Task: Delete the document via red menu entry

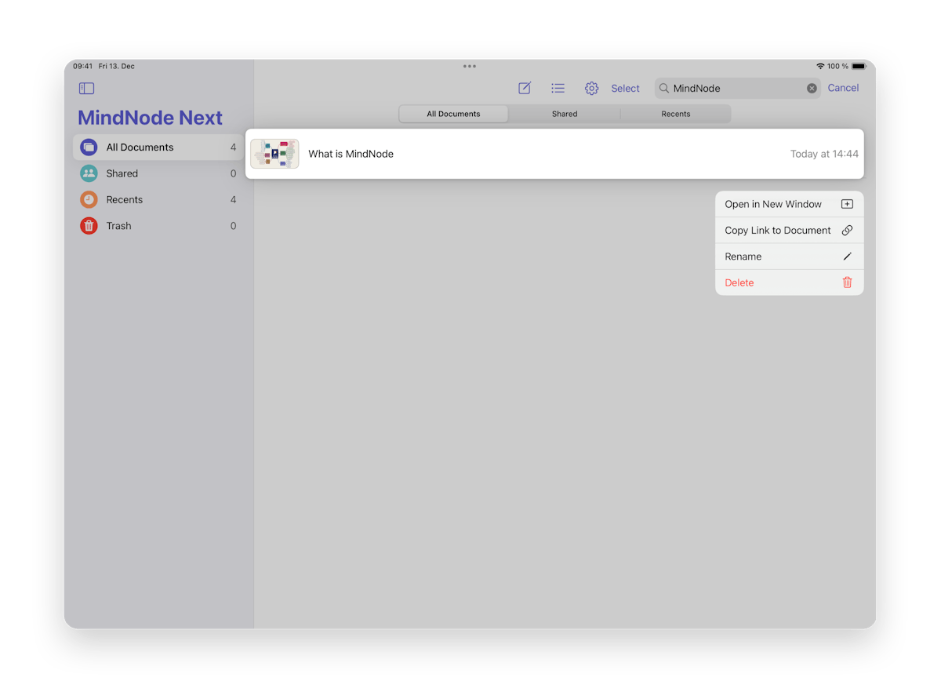Action: point(739,282)
